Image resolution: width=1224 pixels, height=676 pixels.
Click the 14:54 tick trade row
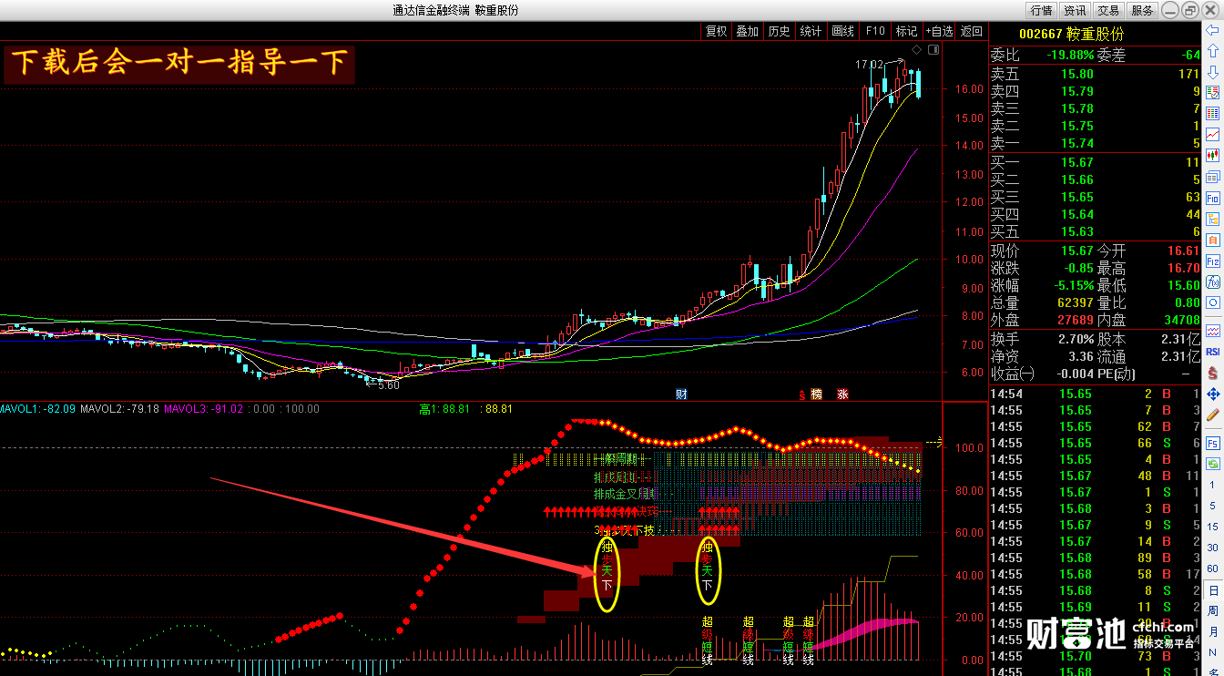coord(1096,394)
